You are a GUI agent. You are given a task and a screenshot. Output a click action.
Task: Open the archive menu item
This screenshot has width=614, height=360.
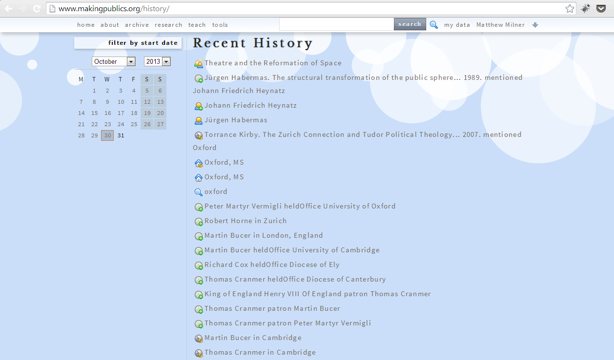(x=137, y=25)
